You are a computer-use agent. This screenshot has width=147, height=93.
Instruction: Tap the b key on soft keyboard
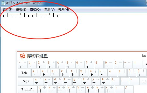[81, 89]
